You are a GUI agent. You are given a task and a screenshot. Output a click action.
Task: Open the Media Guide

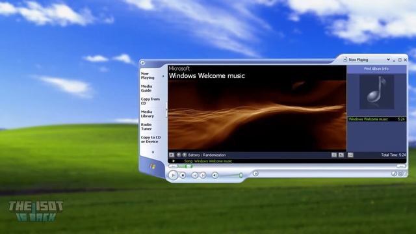point(146,88)
